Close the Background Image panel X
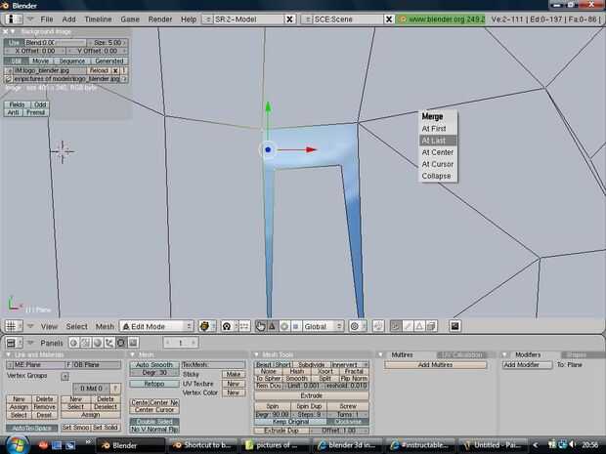This screenshot has height=454, width=606. click(6, 31)
